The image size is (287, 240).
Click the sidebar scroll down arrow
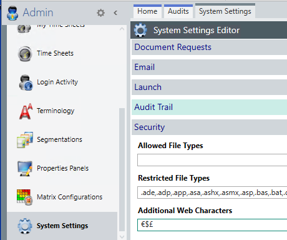click(122, 237)
